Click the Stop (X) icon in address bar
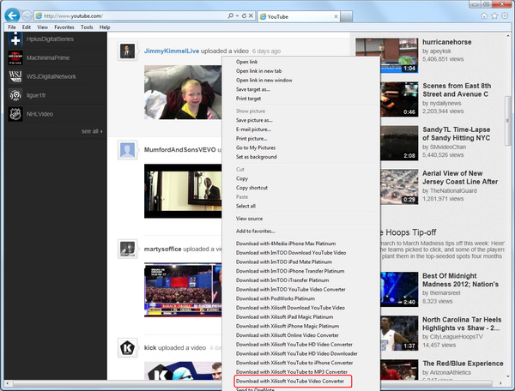The height and width of the screenshot is (391, 515). point(251,15)
